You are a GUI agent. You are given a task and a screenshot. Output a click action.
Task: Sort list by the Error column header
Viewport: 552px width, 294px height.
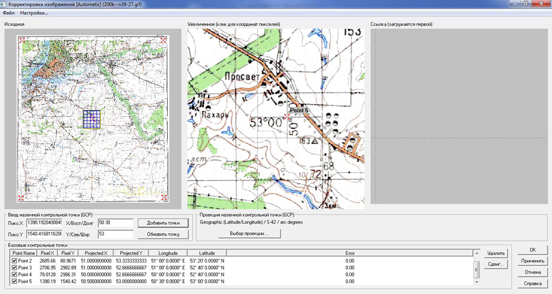point(350,253)
